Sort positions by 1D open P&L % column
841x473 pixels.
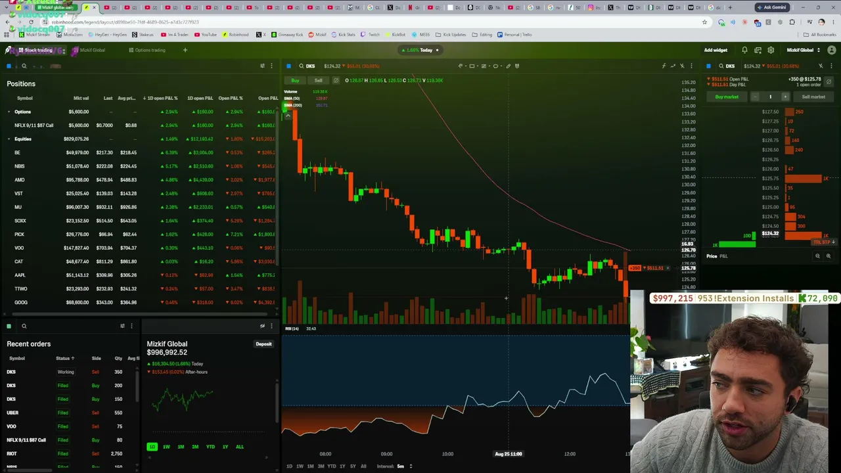(160, 99)
